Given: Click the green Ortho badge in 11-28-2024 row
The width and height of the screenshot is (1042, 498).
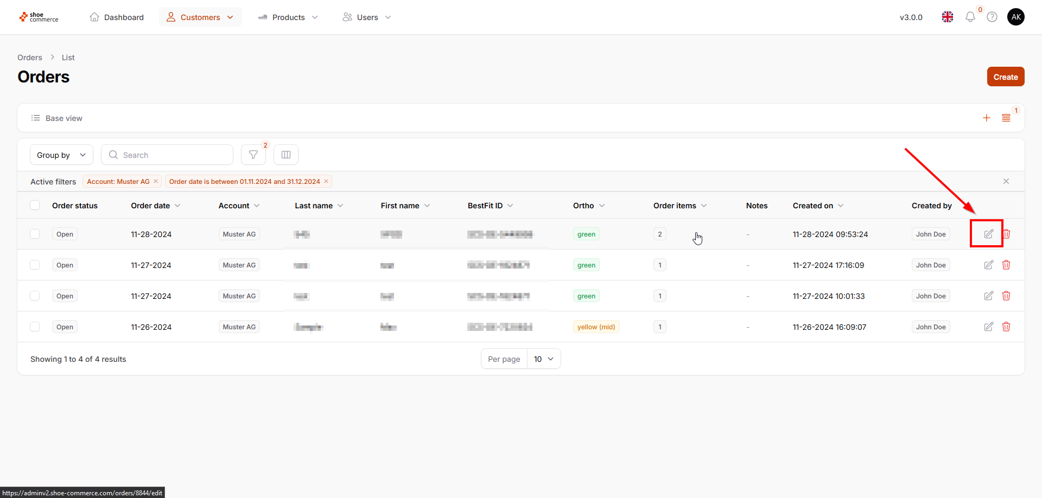Looking at the screenshot, I should coord(587,234).
